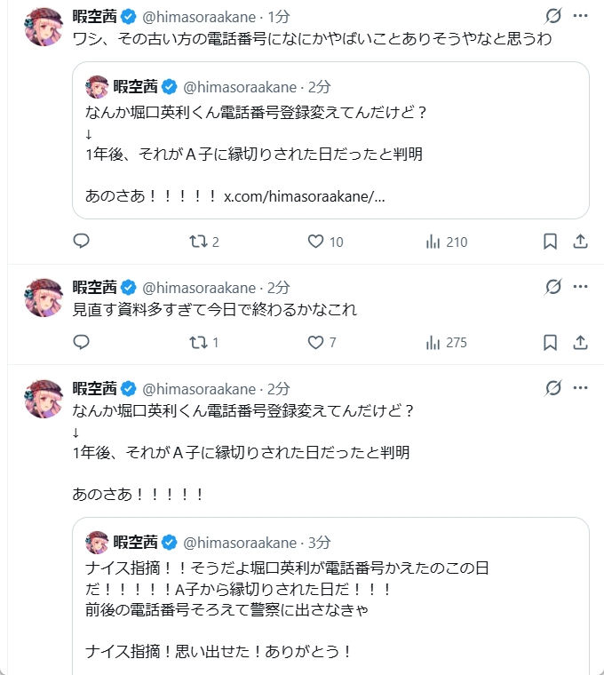
Task: Share the second tweet
Action: click(580, 342)
